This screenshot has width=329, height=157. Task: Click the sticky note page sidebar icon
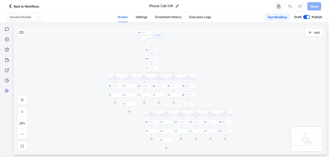point(7,60)
